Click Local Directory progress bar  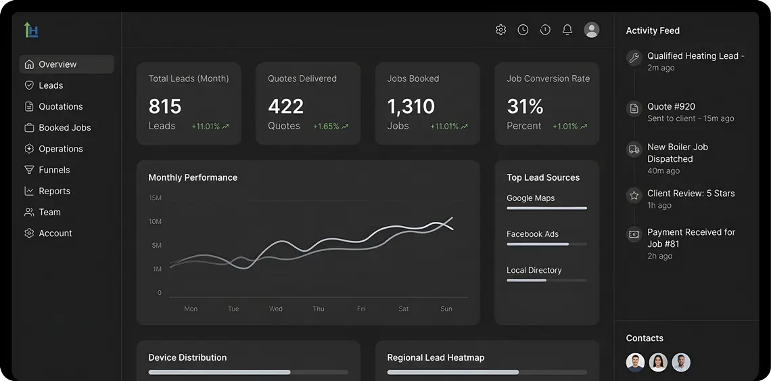[x=546, y=280]
